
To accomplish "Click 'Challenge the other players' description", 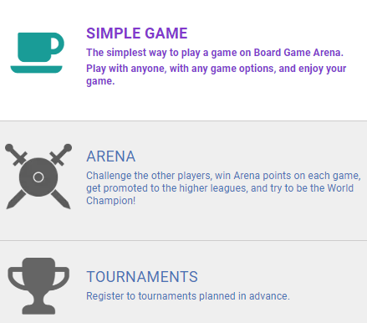I will [223, 188].
